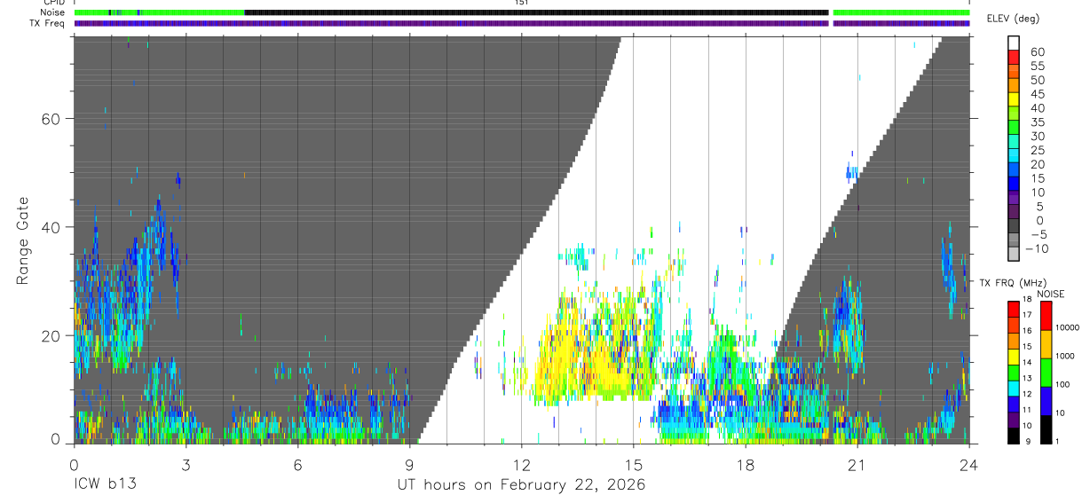Click the '25' label on the ELEV color bar
This screenshot has height=503, width=1090.
[x=1037, y=150]
